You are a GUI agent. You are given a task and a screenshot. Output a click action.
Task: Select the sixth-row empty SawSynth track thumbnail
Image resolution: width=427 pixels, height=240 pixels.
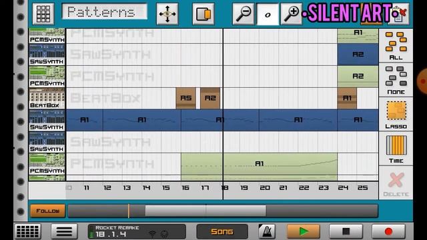pyautogui.click(x=47, y=142)
